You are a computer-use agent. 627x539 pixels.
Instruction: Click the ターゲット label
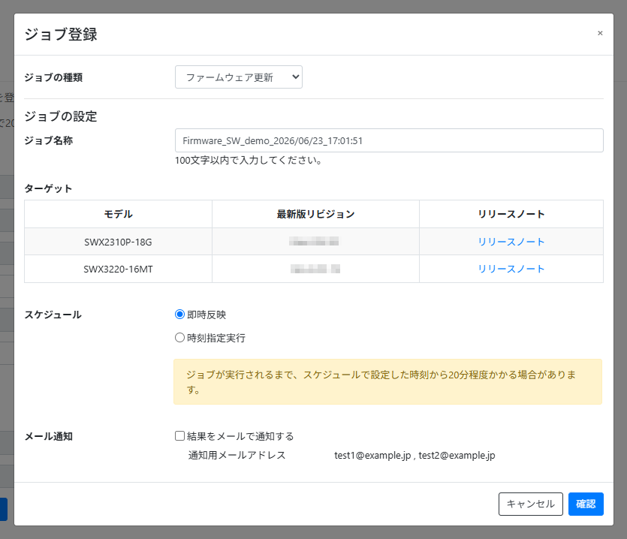[48, 188]
